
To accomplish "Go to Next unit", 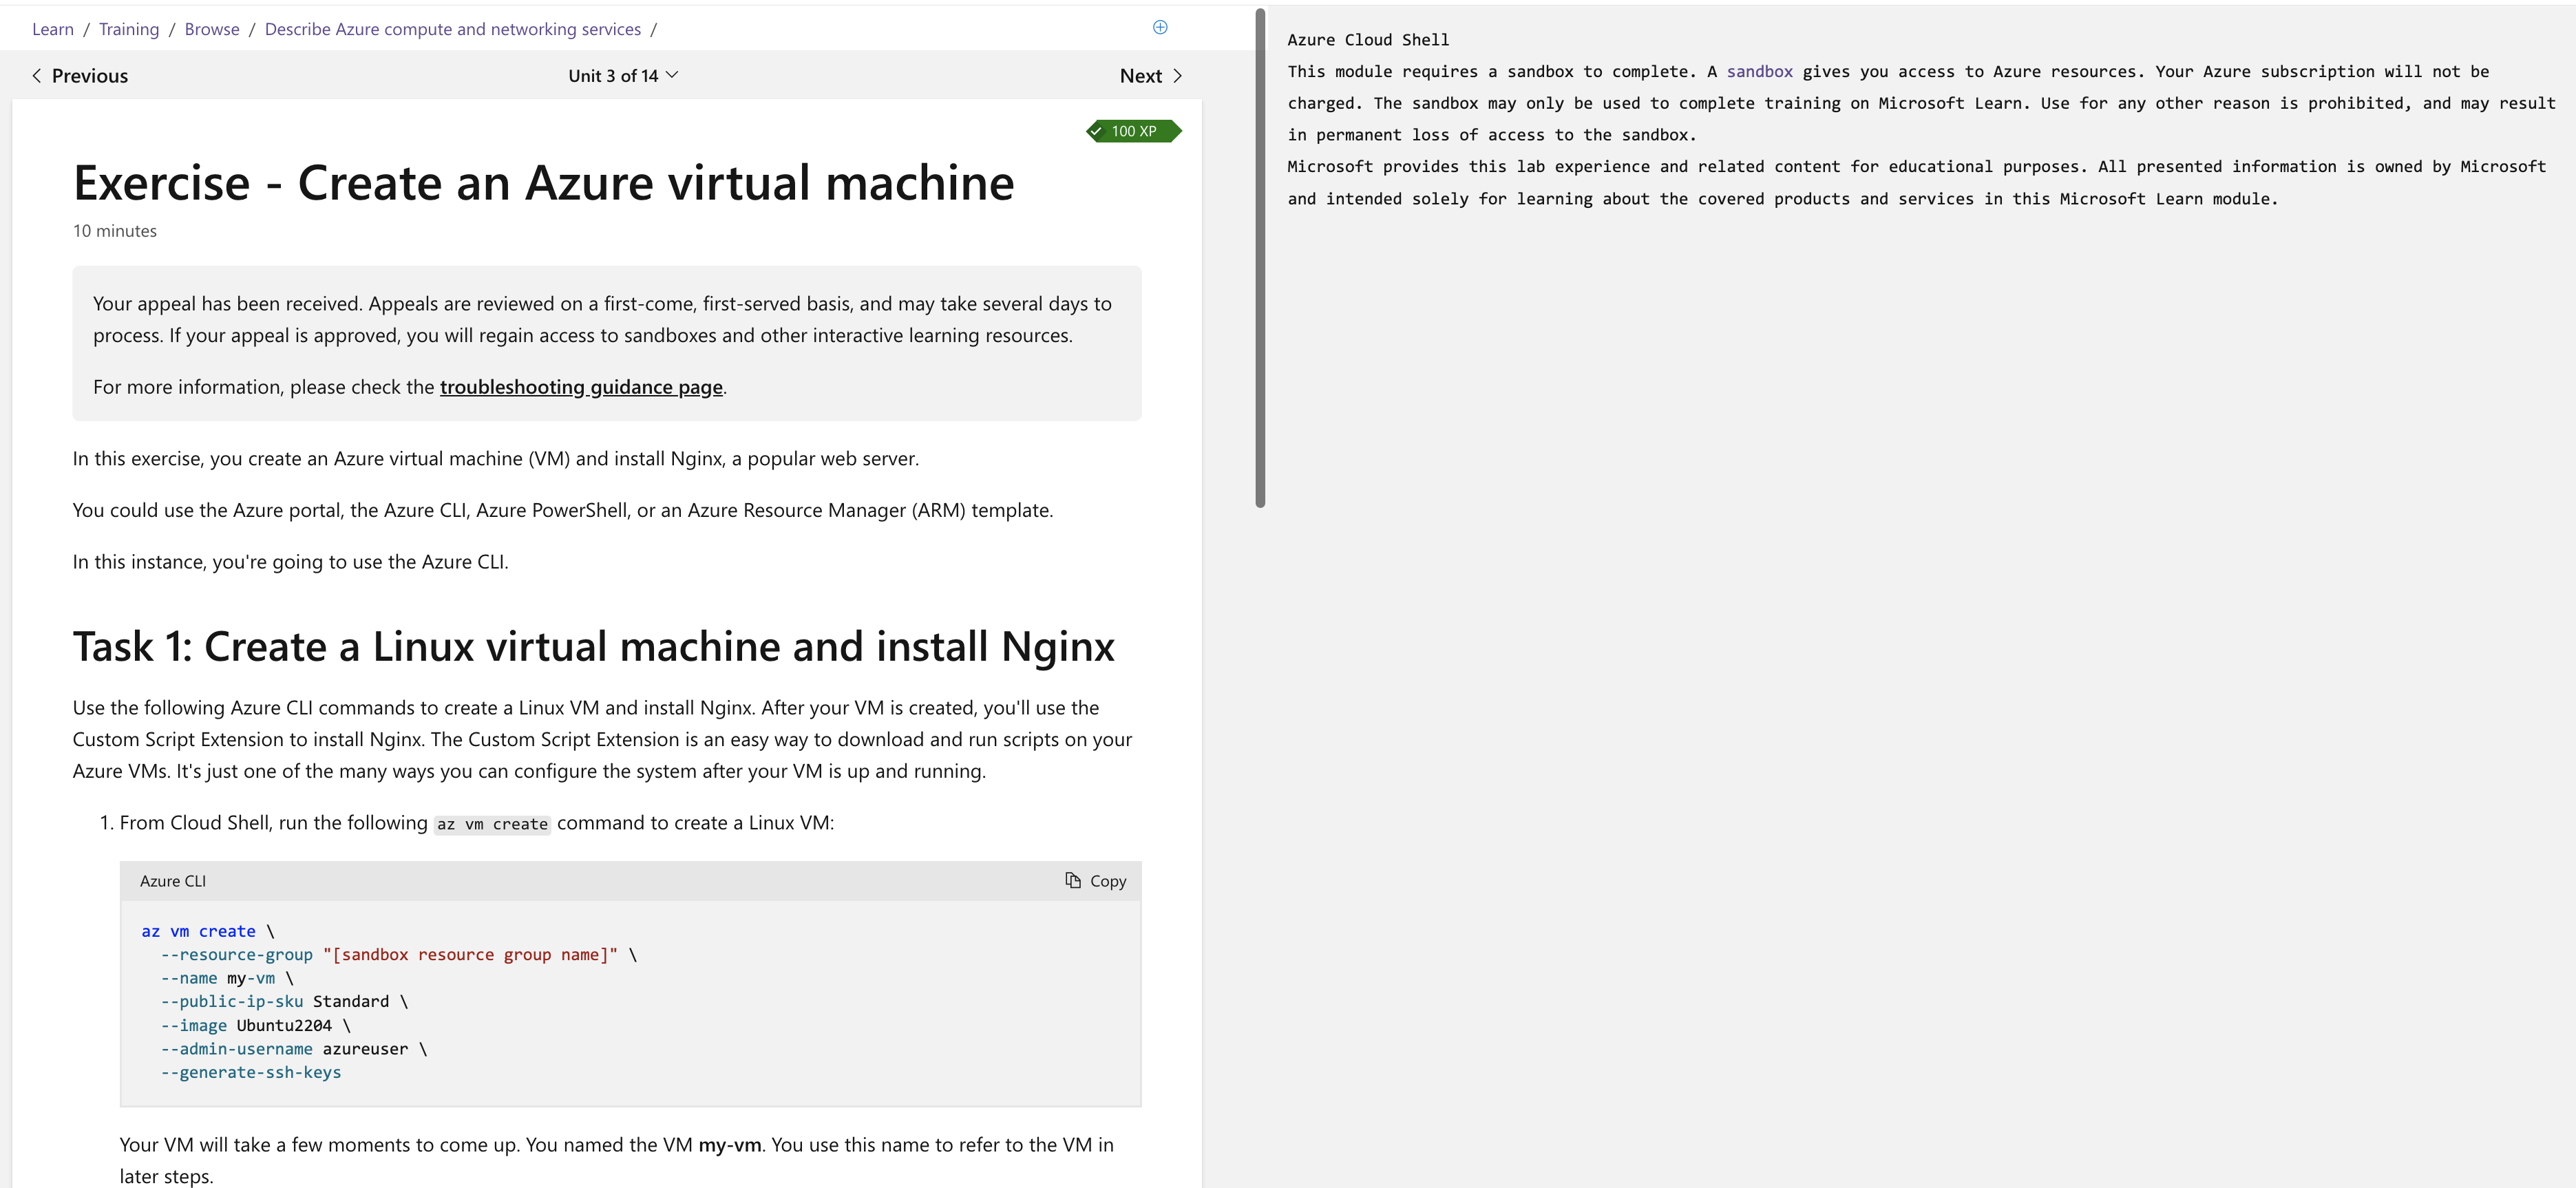I will point(1151,75).
